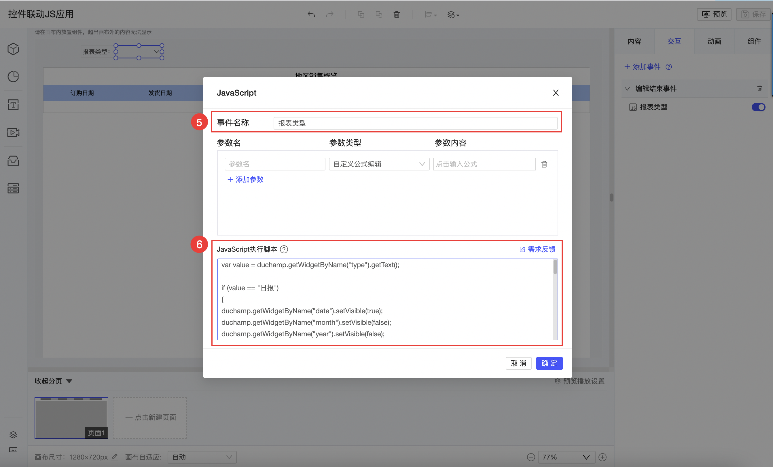Delete the 编辑结束事件 event with trash icon
The image size is (773, 467).
(759, 88)
